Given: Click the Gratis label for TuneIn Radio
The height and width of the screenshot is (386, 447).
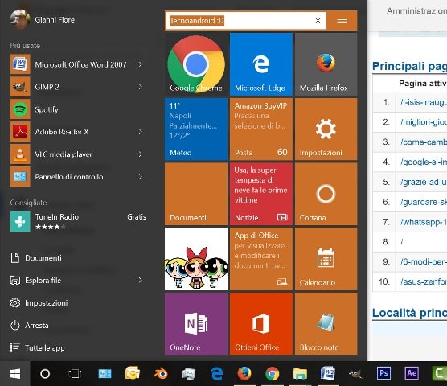Looking at the screenshot, I should tap(137, 217).
